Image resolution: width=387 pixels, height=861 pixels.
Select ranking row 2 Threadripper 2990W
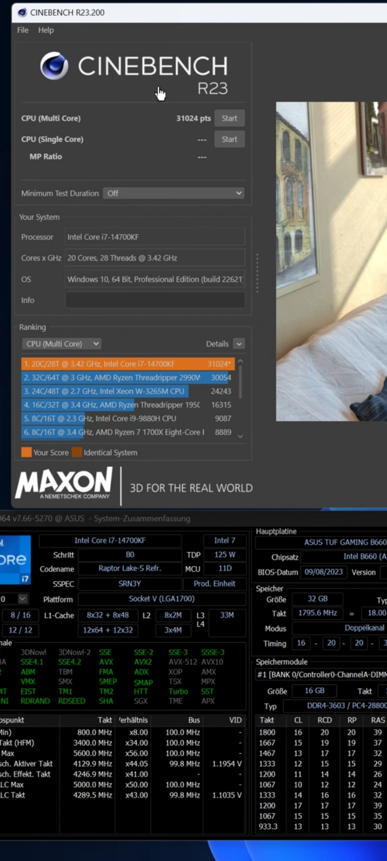[128, 377]
